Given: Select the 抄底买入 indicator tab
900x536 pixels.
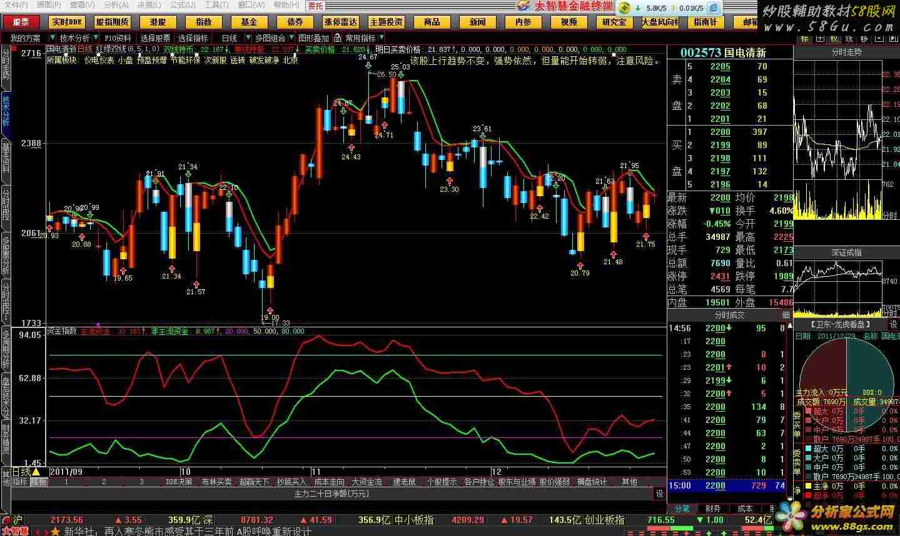Looking at the screenshot, I should point(291,482).
